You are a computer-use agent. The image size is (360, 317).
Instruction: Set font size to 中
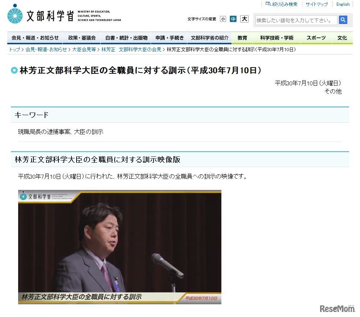[x=233, y=19]
